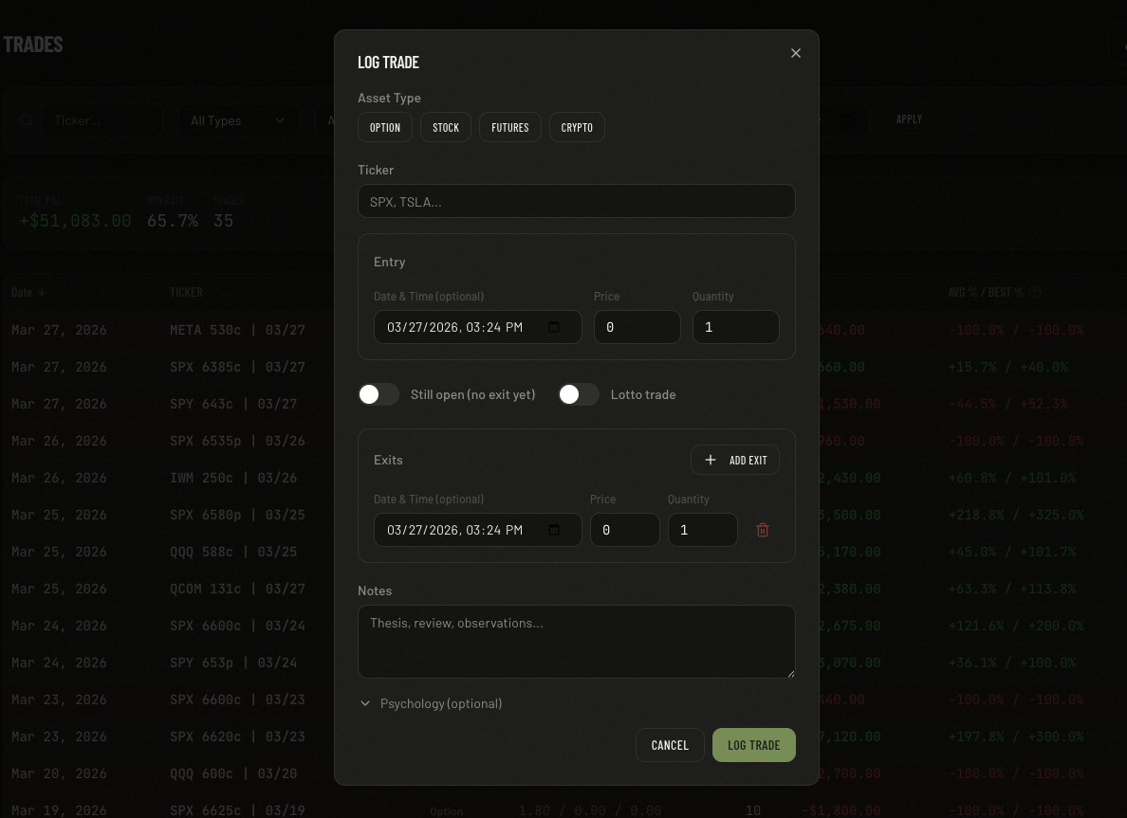Click the info icon beside AVG % / BEST %
The width and height of the screenshot is (1127, 818).
[1035, 293]
